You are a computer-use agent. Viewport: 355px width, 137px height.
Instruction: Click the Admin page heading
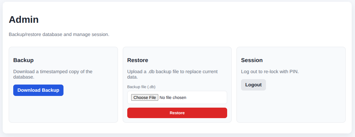(x=24, y=19)
